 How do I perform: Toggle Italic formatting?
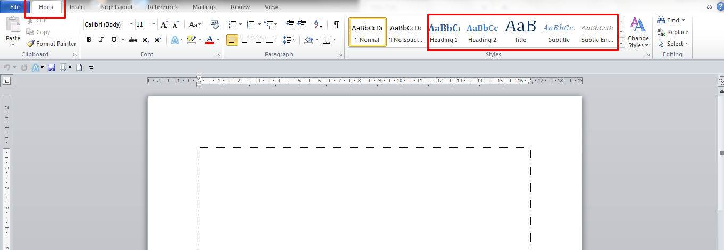(x=101, y=40)
